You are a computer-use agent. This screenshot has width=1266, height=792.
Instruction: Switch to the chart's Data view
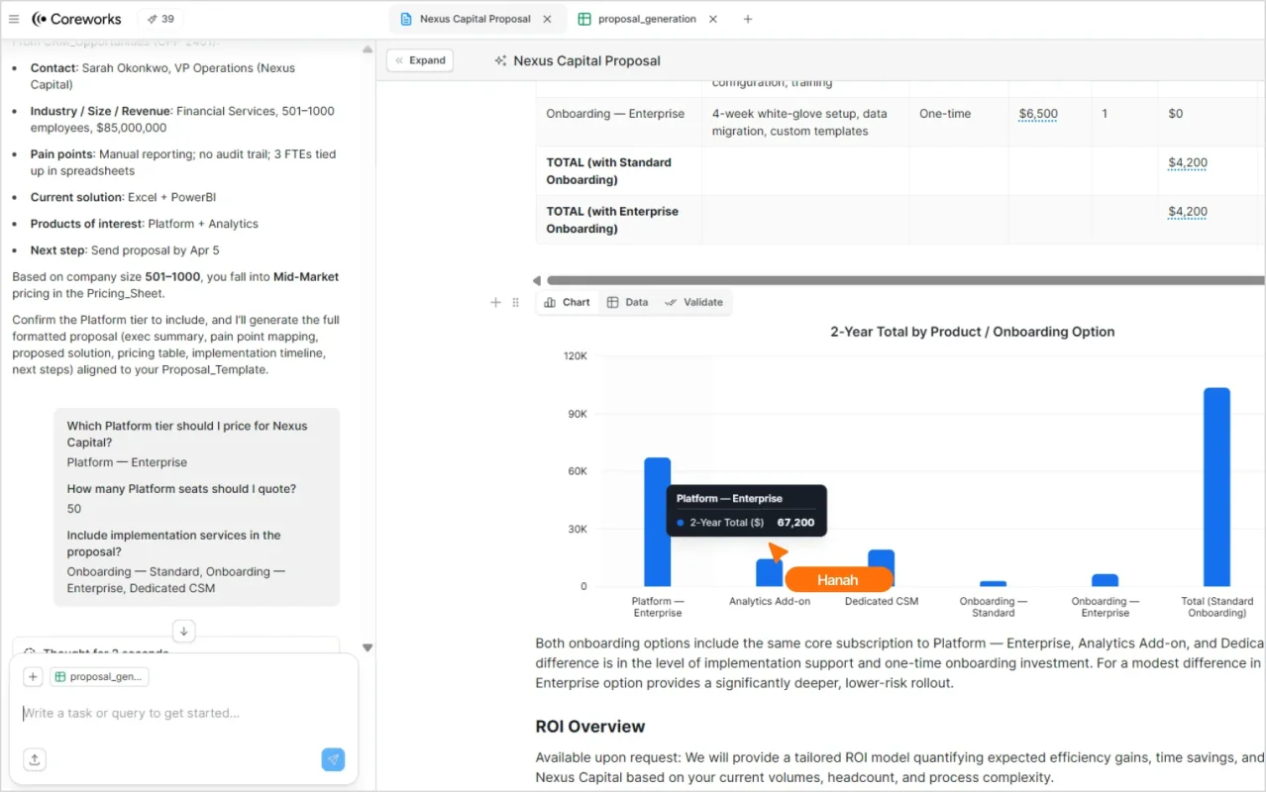tap(627, 302)
